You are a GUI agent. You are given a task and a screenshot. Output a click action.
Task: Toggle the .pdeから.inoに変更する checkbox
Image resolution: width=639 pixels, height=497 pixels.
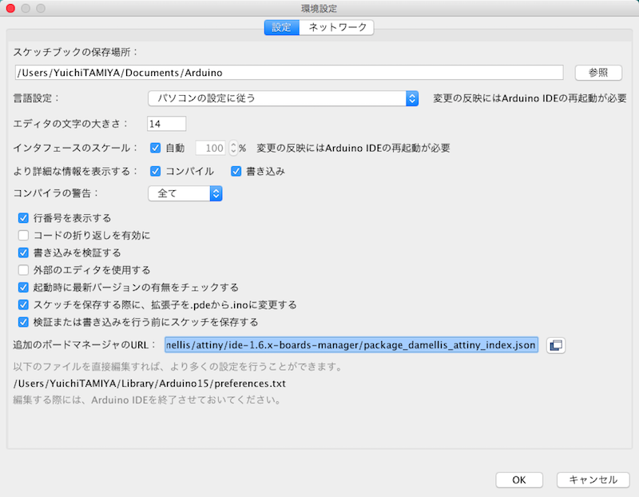pos(23,304)
